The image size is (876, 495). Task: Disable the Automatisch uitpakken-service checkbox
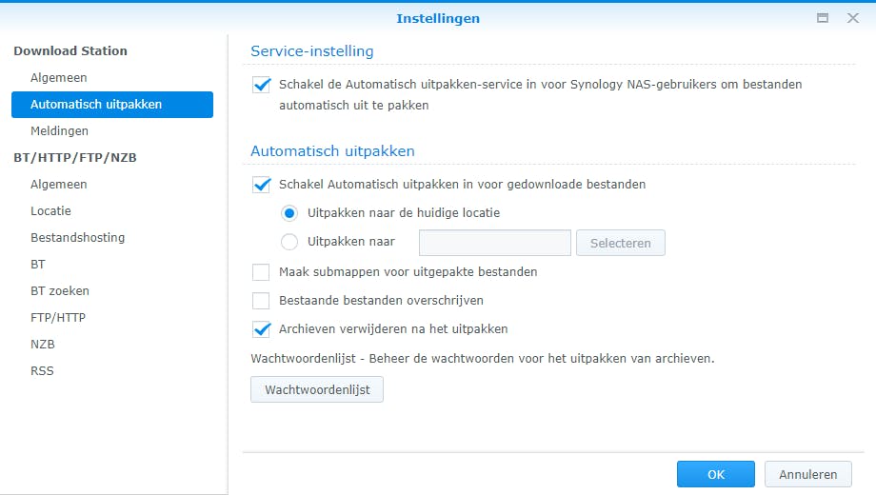point(262,85)
